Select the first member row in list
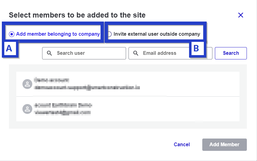This screenshot has width=257, height=161. click(x=128, y=84)
